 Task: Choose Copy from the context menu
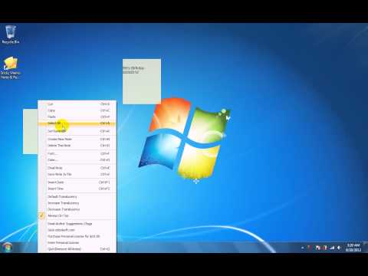click(x=77, y=110)
